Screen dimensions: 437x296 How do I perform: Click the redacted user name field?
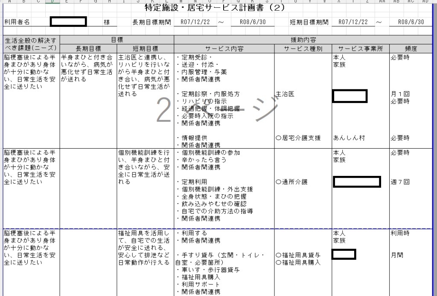tap(68, 22)
